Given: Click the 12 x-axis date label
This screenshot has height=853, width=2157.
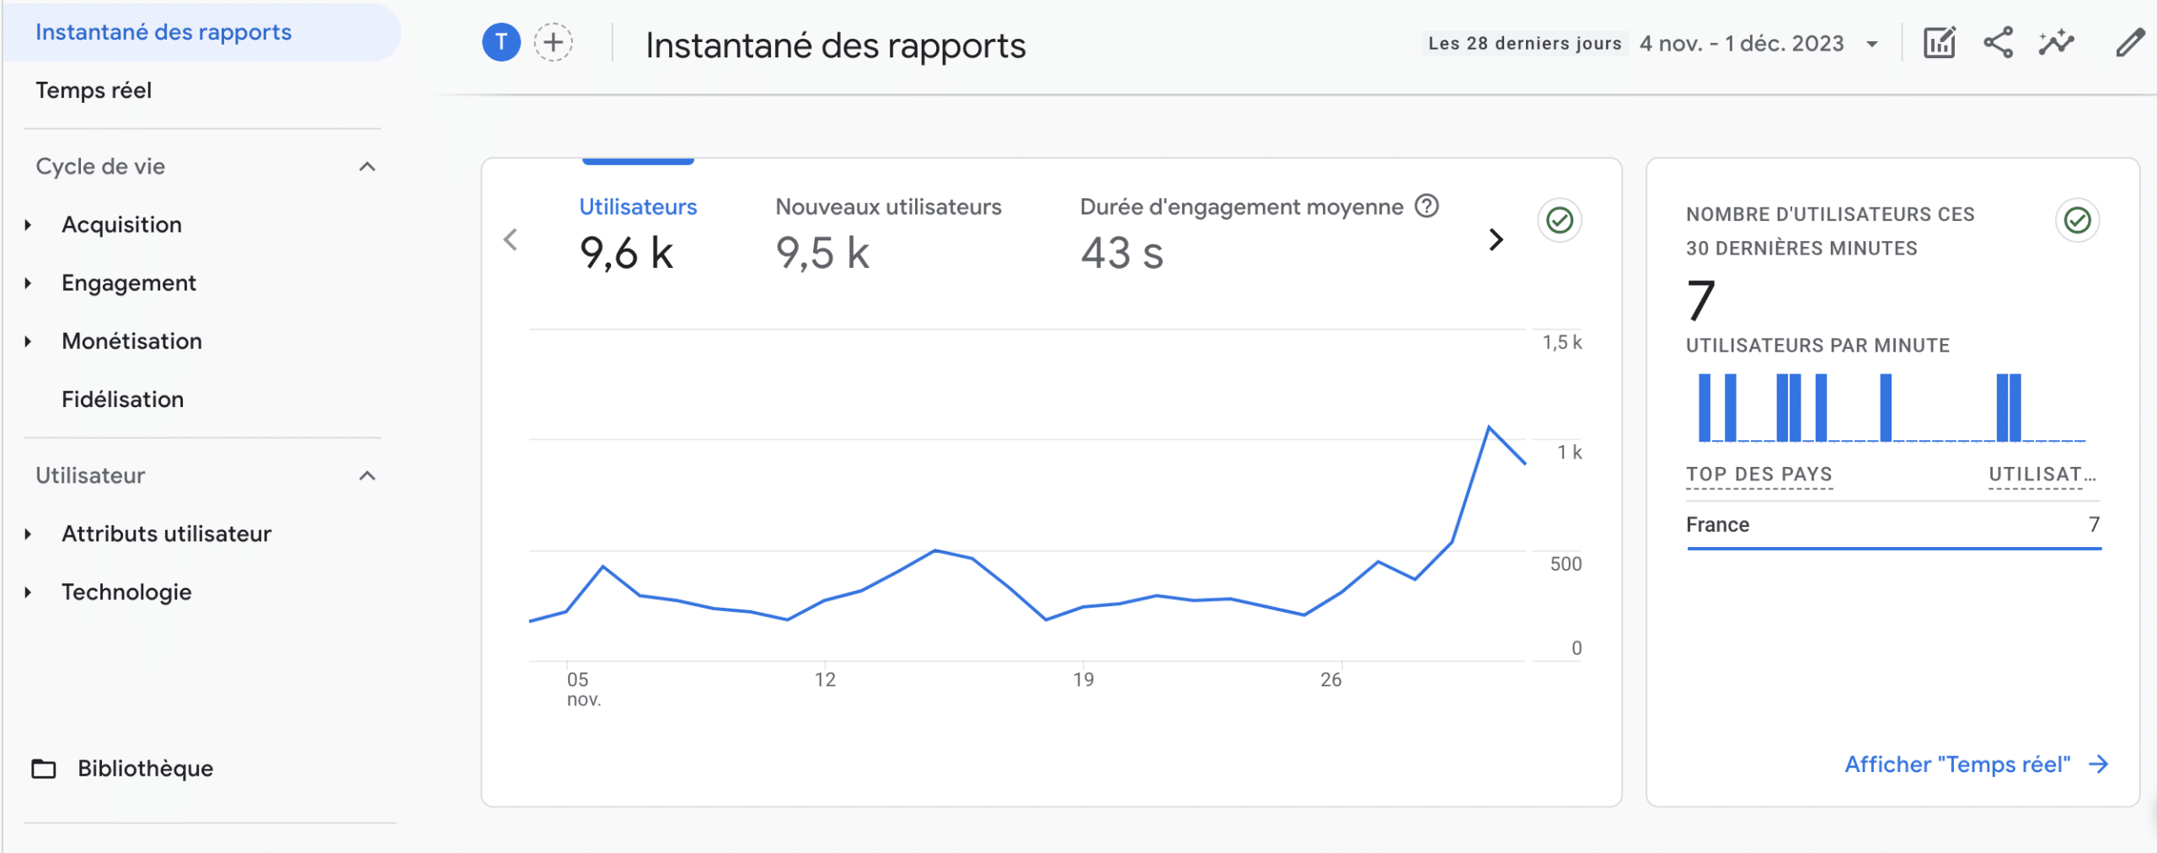Looking at the screenshot, I should 825,679.
